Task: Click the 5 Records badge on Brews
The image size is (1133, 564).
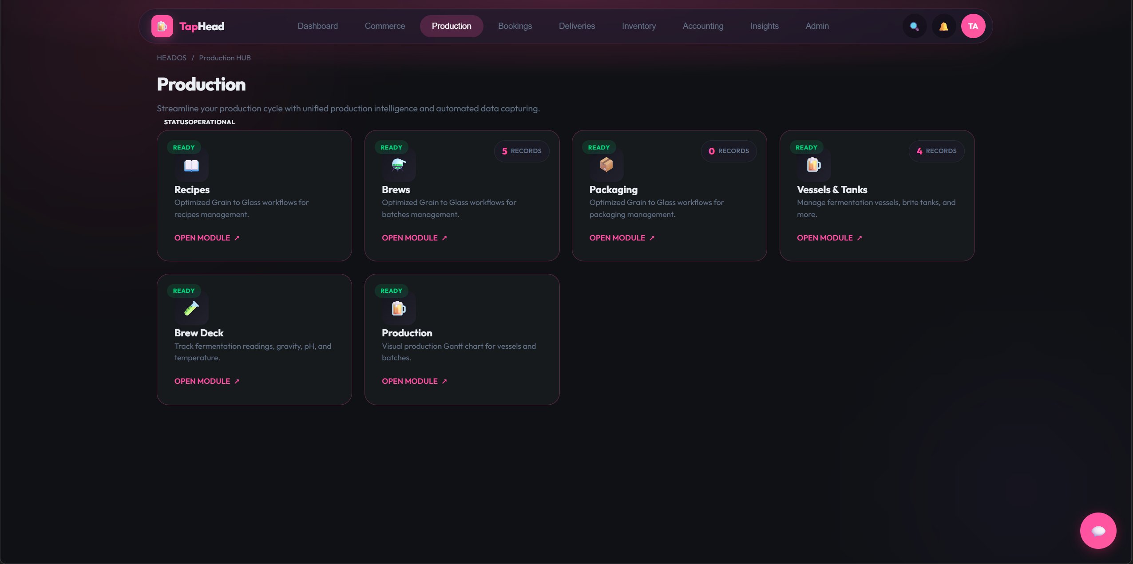Action: click(521, 151)
